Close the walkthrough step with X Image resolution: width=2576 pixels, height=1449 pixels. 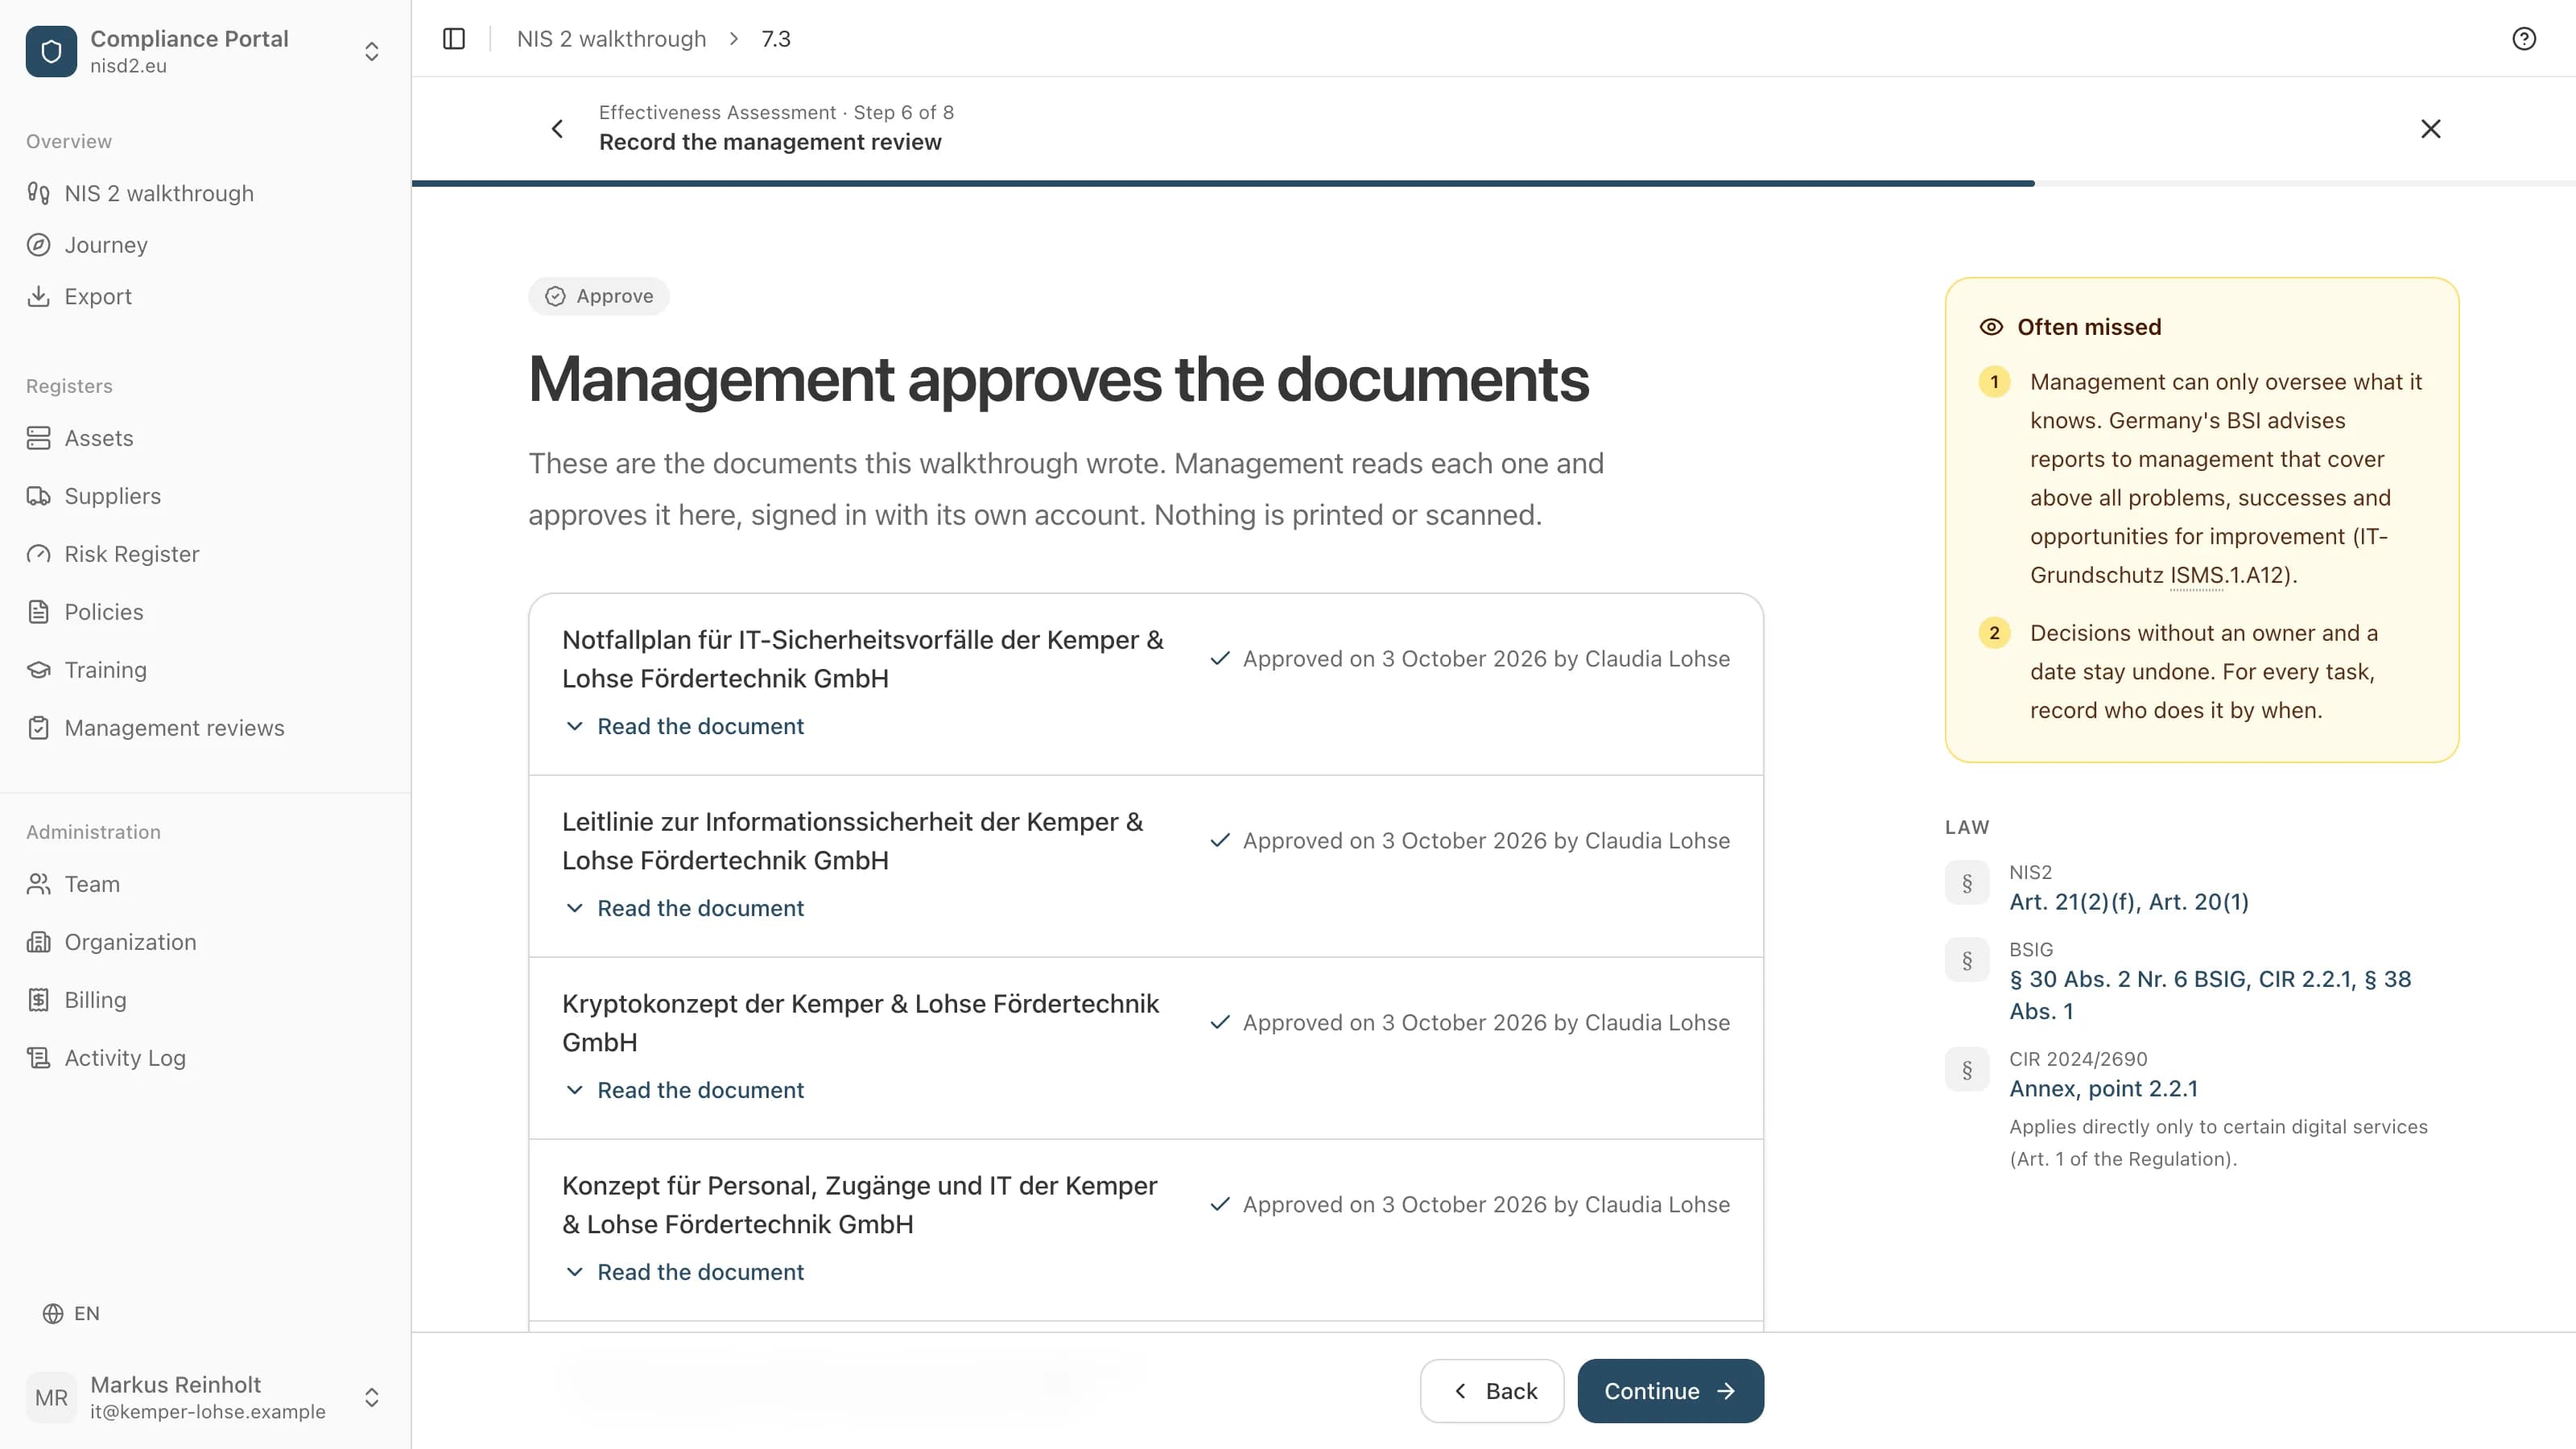[2431, 128]
